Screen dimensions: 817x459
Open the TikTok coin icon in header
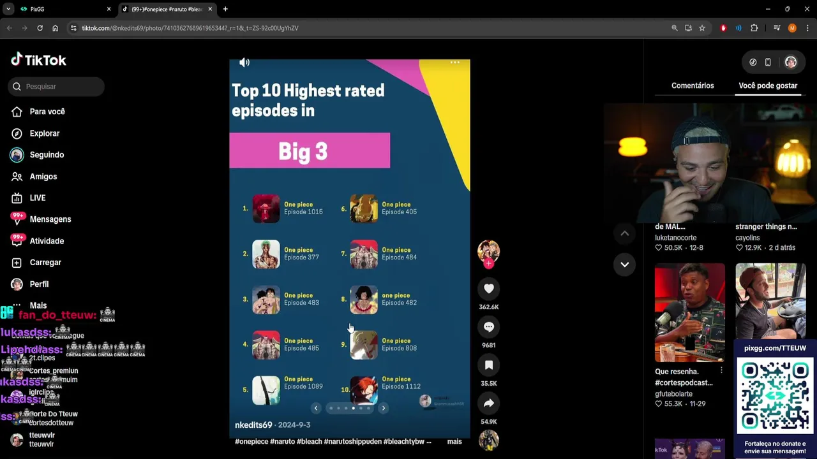(753, 62)
